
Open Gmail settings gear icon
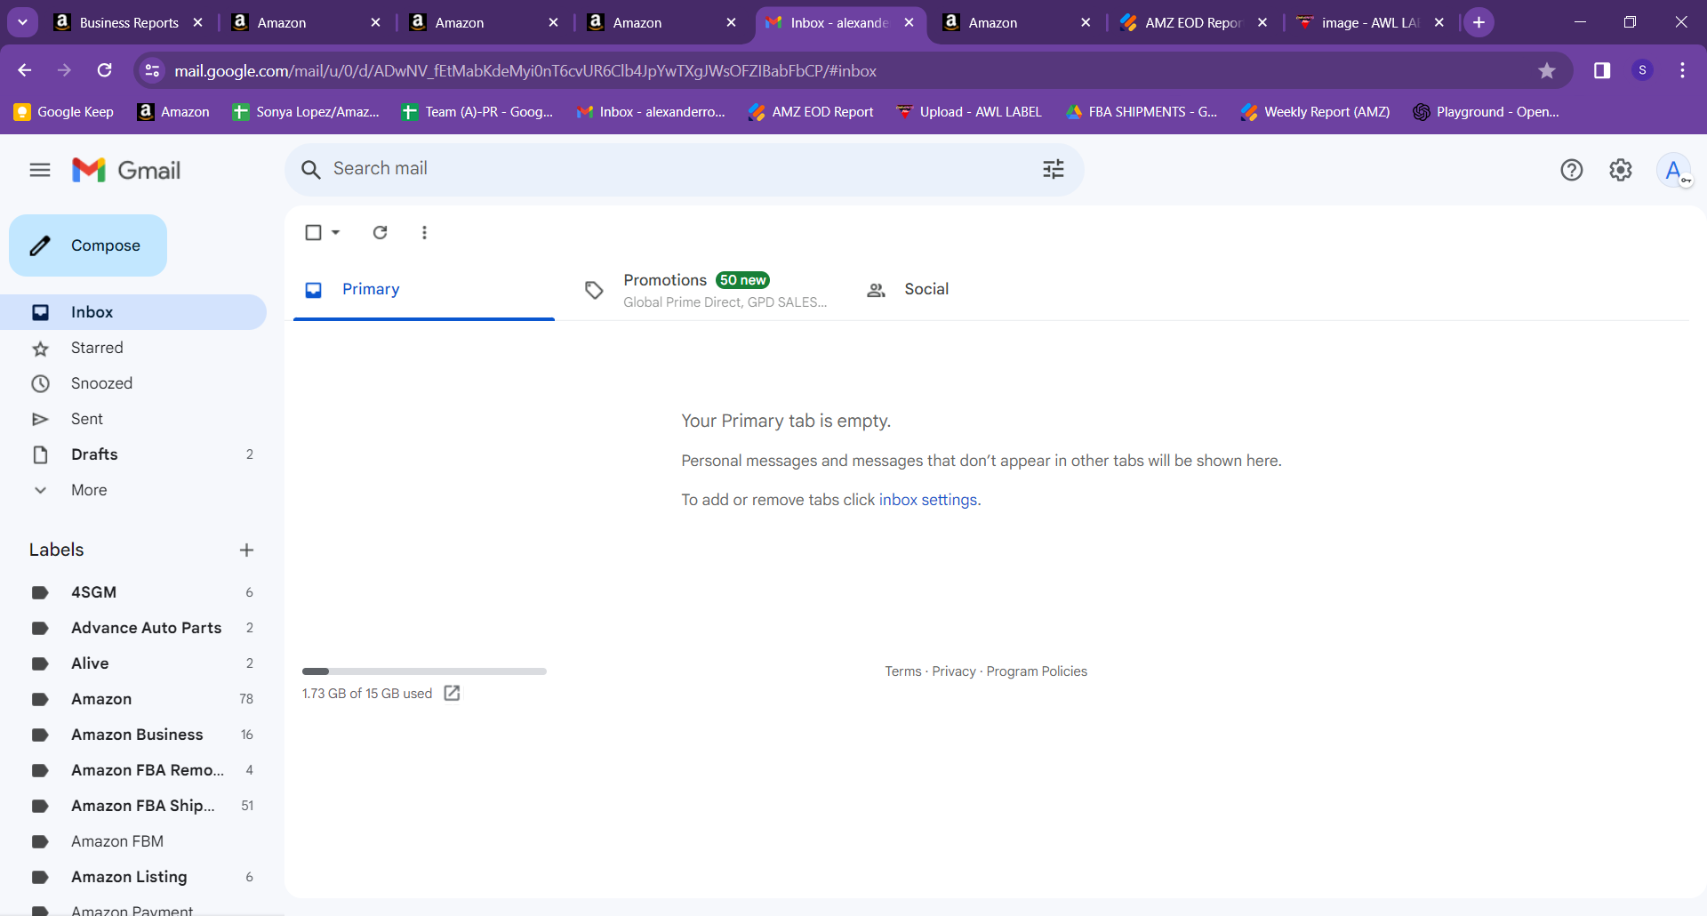tap(1621, 170)
